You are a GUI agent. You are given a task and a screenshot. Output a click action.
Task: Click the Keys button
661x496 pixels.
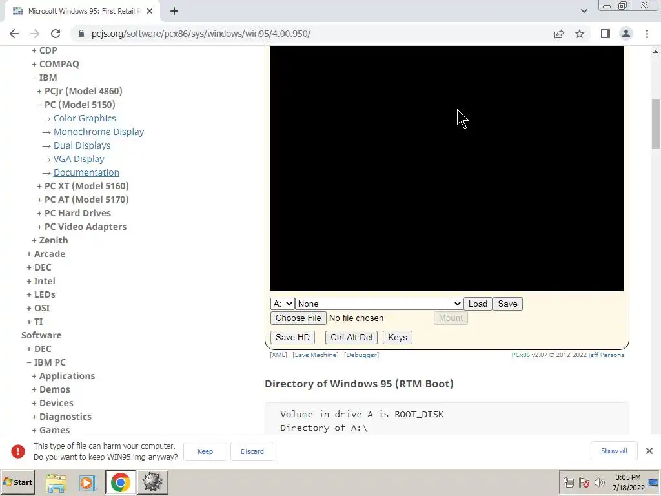[x=398, y=337]
